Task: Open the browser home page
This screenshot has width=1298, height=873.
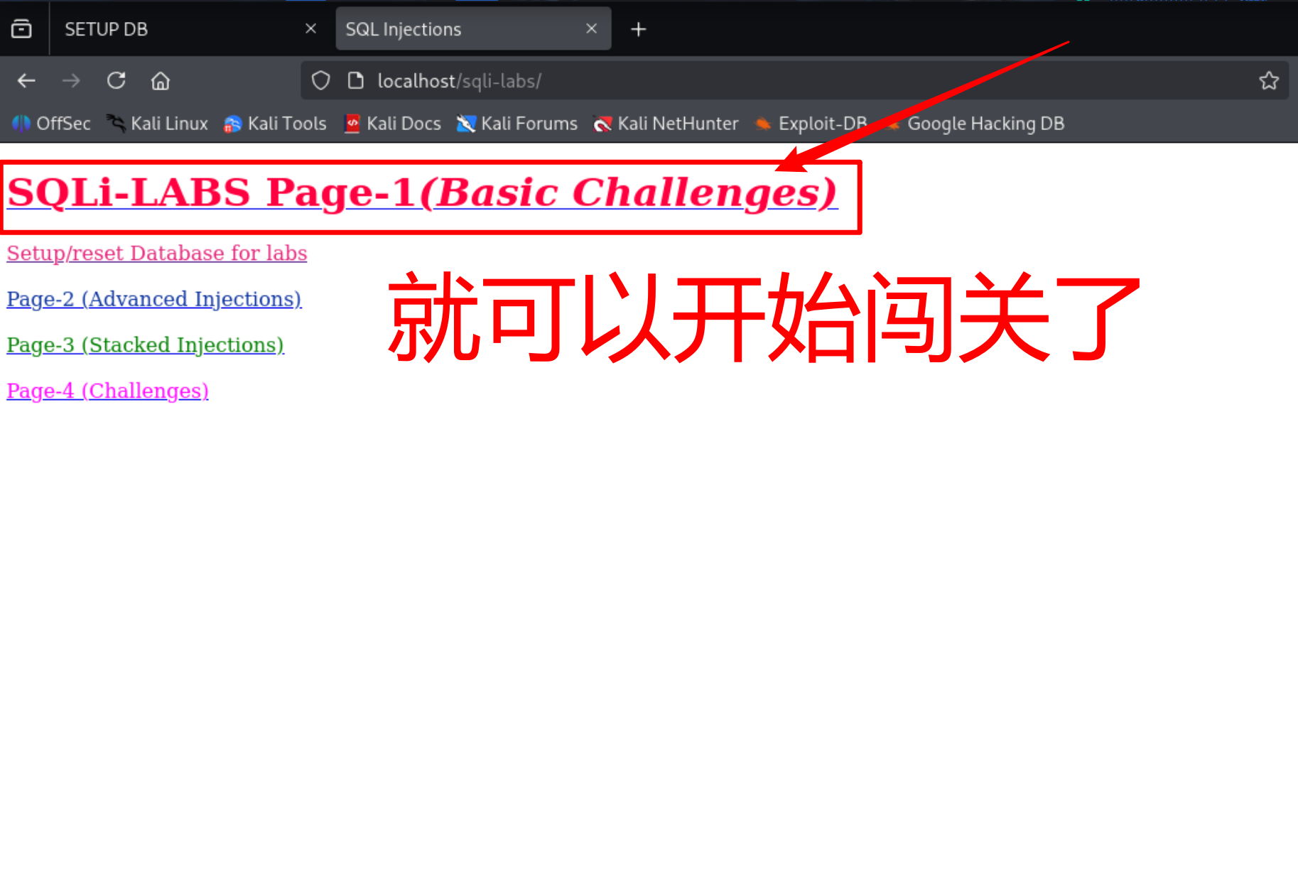Action: (161, 80)
